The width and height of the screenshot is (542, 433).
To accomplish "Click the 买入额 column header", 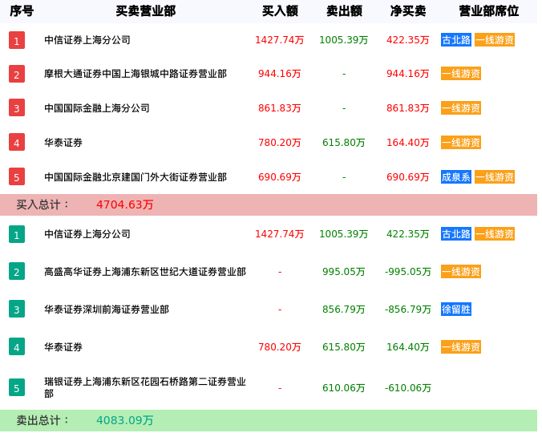I will pos(280,11).
